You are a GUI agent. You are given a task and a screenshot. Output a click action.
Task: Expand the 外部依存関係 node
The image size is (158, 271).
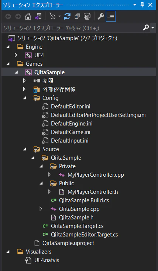[24, 89]
